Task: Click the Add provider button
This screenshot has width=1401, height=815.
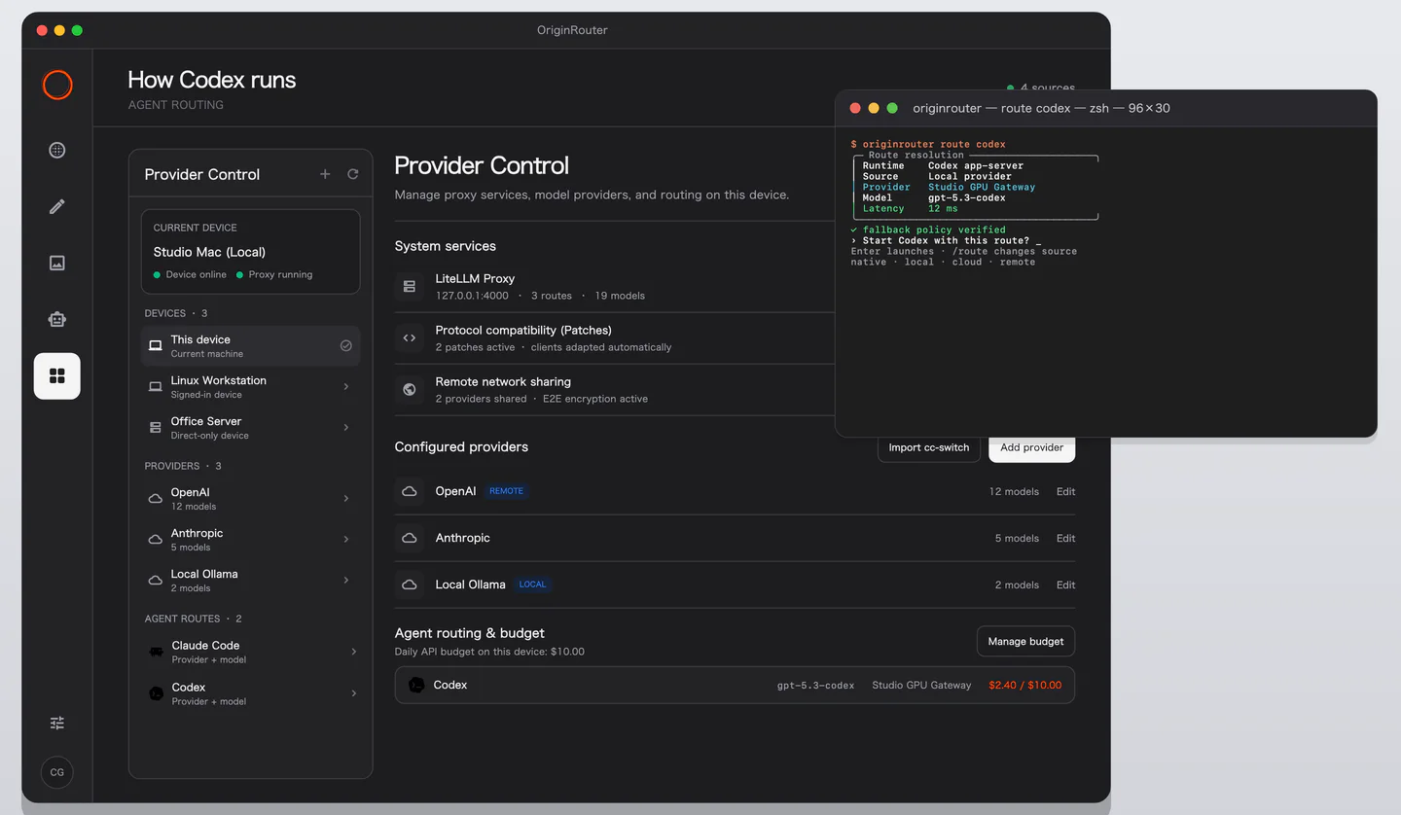Action: 1031,447
